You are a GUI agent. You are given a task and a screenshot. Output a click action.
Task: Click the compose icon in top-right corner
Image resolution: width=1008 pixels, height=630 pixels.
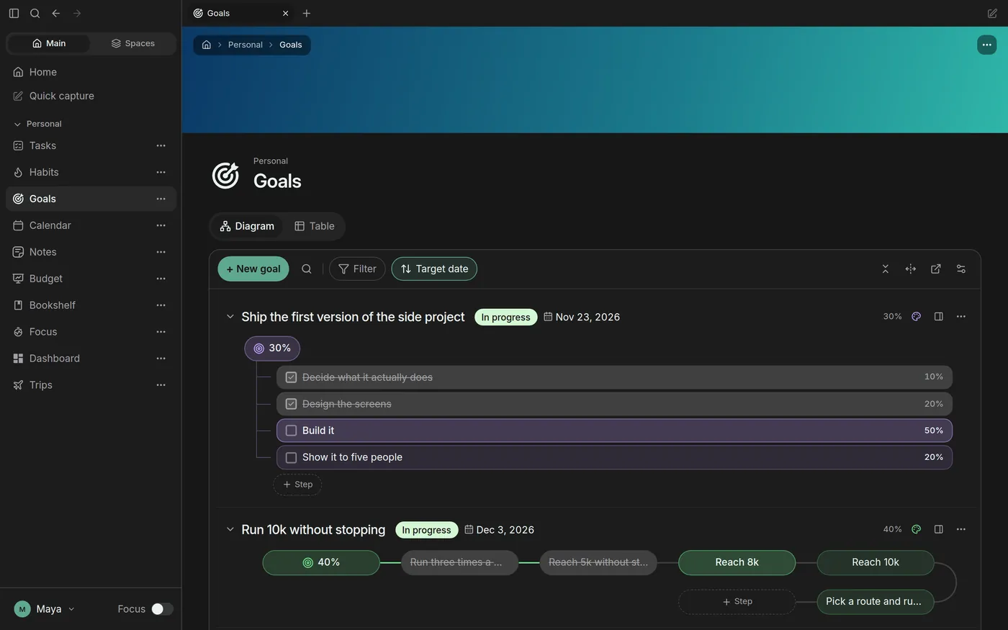pos(992,13)
